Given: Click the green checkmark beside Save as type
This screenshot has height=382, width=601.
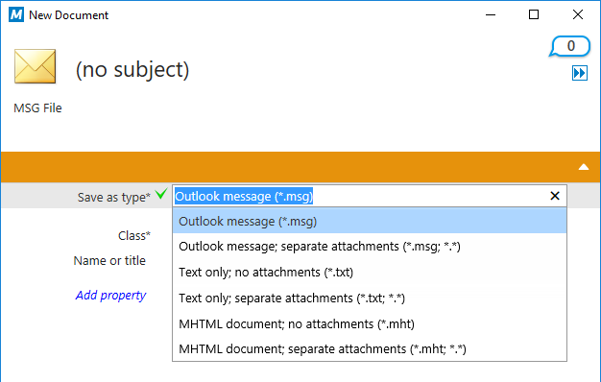Looking at the screenshot, I should (161, 194).
